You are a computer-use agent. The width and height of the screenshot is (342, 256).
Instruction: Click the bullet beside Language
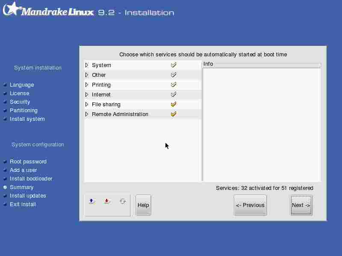tap(5, 84)
